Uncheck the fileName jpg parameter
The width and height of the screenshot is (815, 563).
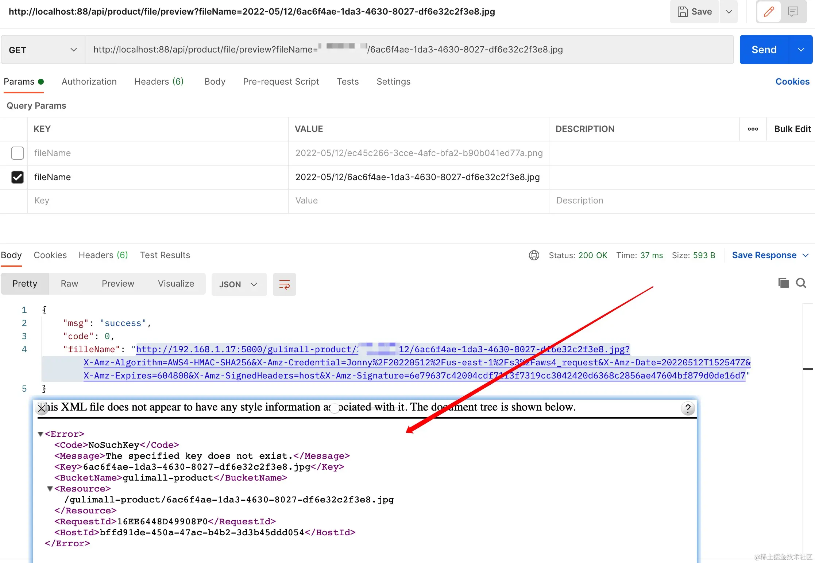pos(17,177)
